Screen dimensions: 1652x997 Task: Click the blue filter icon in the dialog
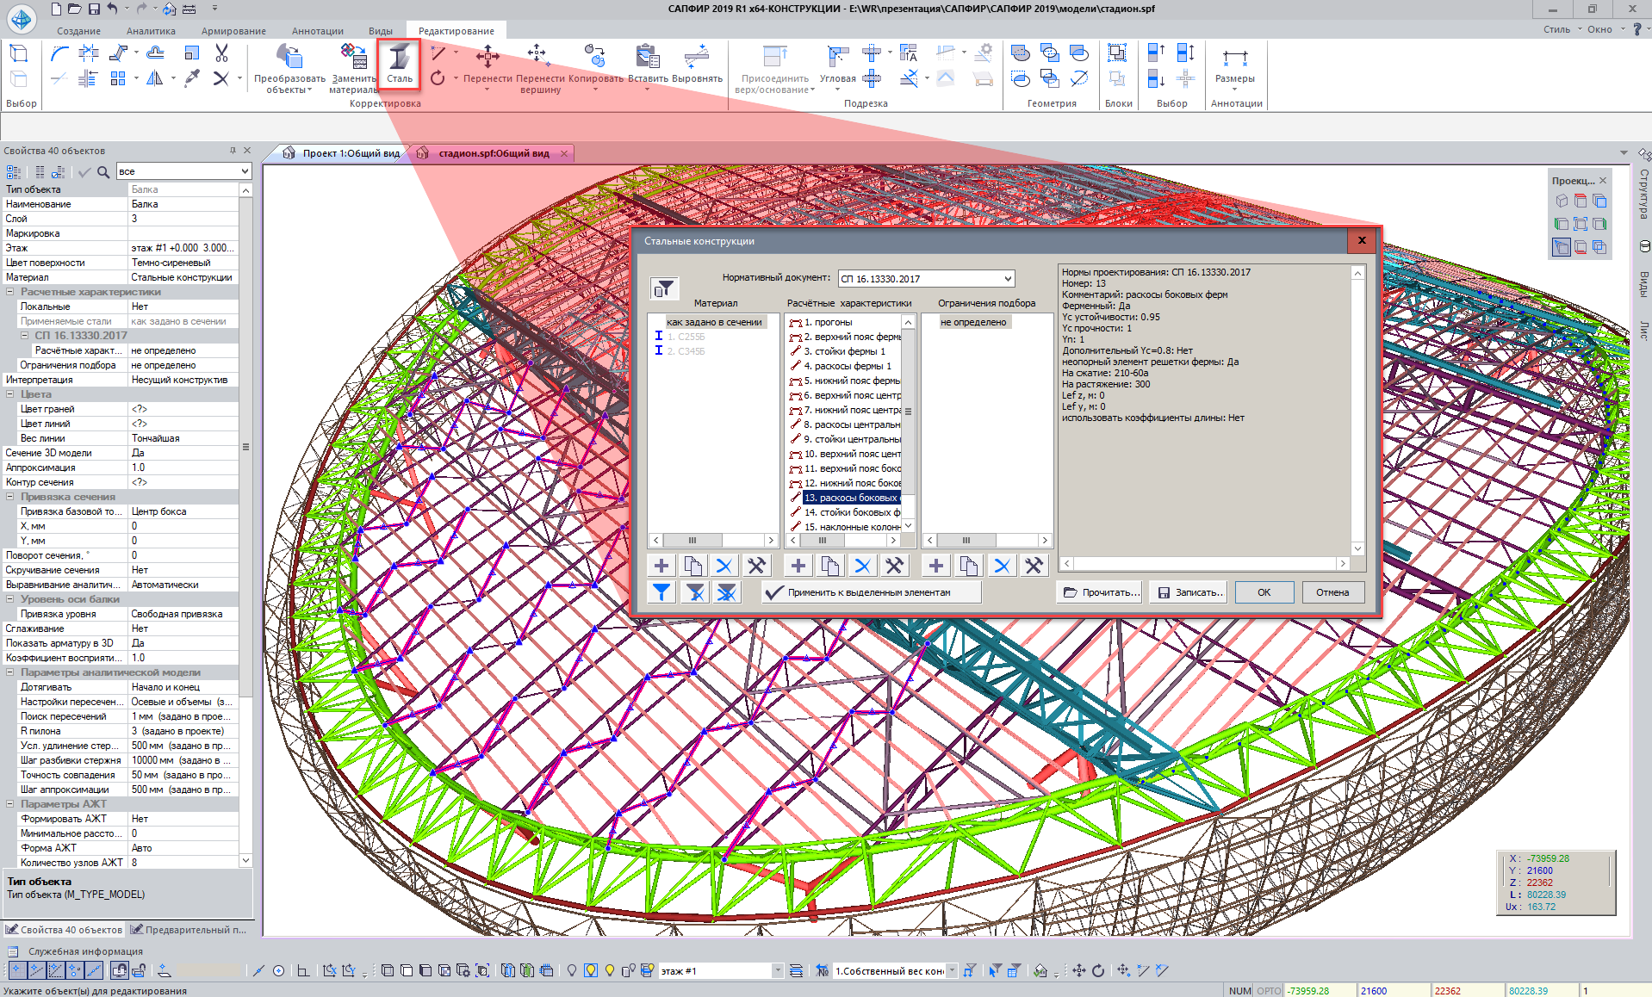pos(661,592)
